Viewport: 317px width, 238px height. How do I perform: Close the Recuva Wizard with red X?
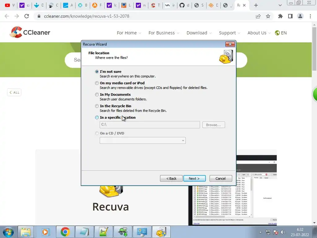coord(230,44)
